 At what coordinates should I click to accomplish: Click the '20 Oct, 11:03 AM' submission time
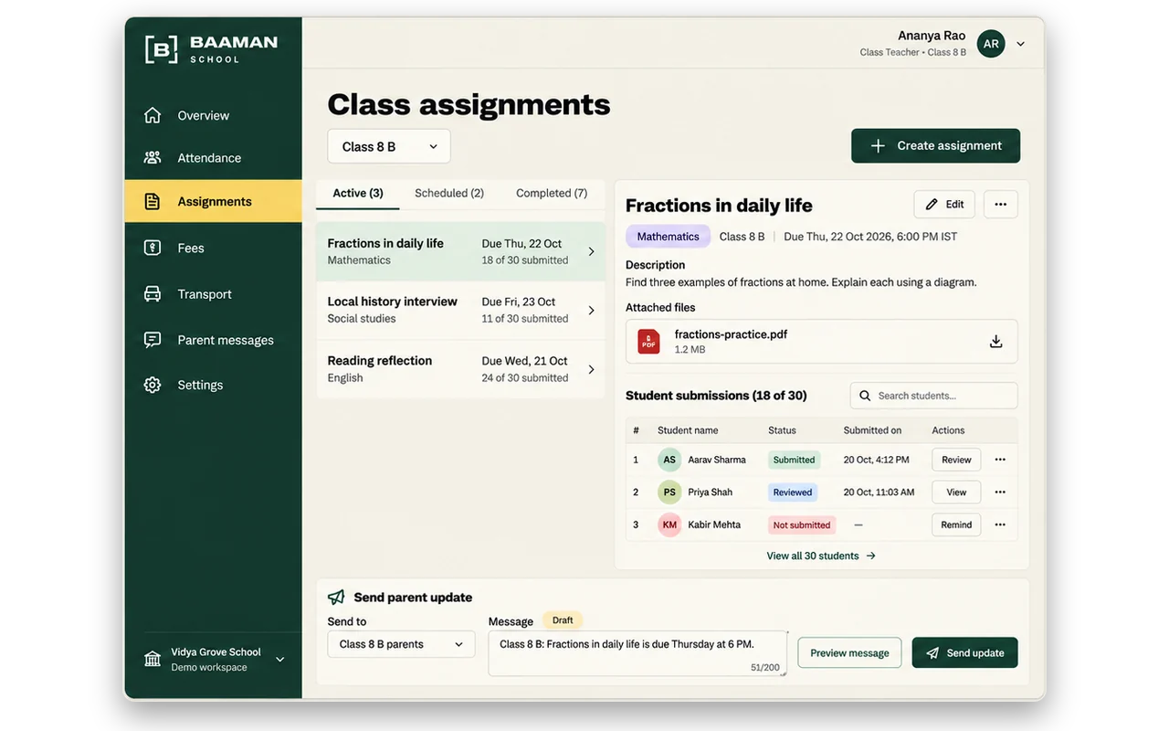pos(879,492)
